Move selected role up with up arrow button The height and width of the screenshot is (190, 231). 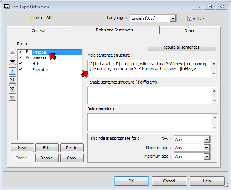(12, 53)
